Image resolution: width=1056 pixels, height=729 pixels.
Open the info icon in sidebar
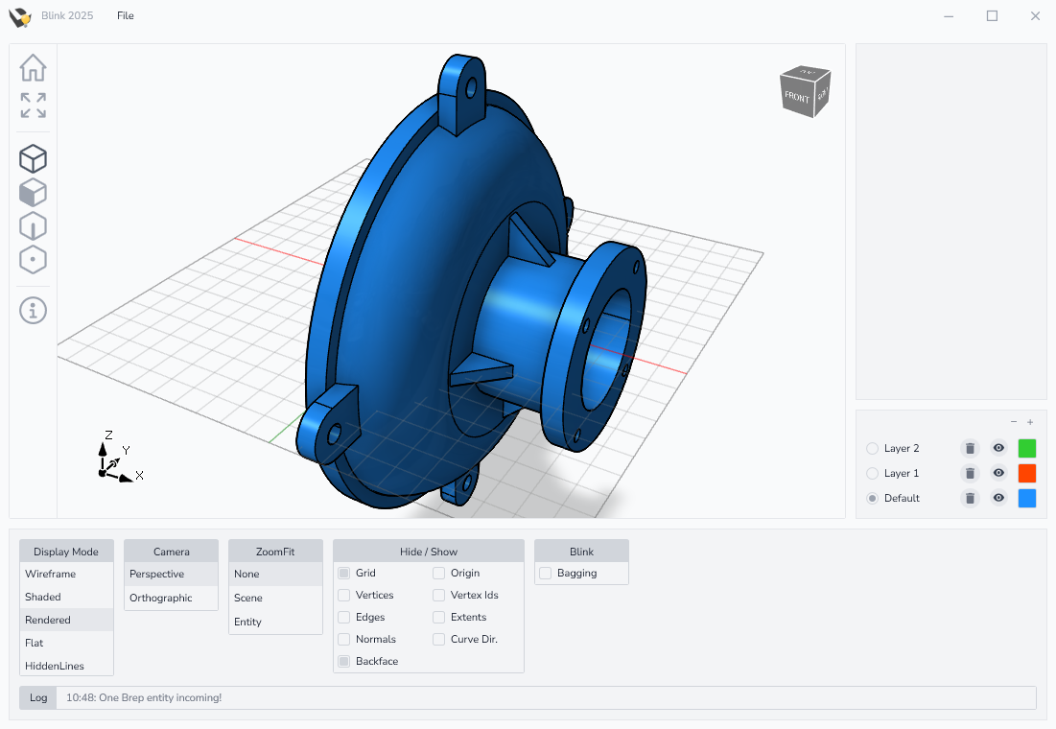click(33, 310)
